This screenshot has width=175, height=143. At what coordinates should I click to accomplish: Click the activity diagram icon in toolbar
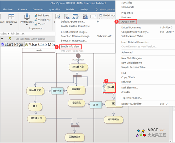(x=10, y=39)
